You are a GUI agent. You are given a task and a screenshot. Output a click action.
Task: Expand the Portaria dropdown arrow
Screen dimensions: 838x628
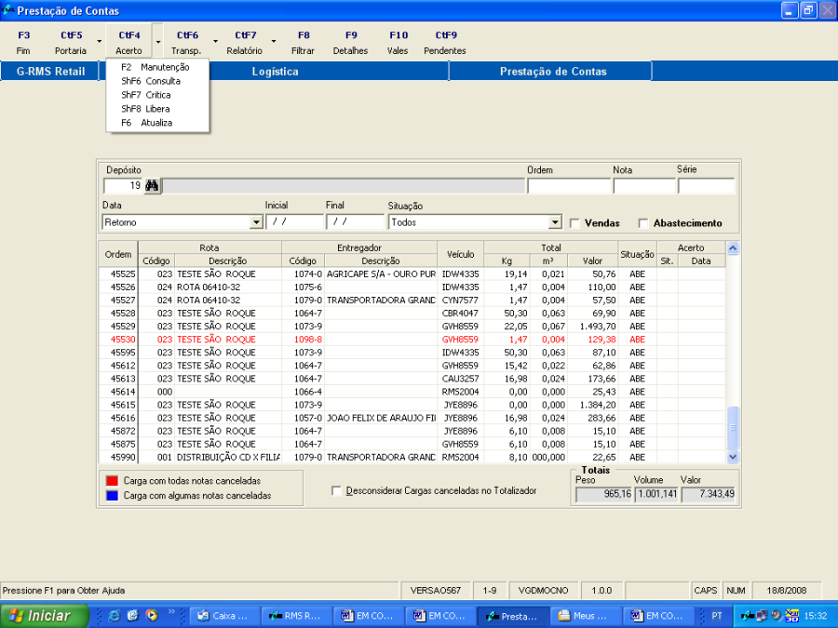100,42
